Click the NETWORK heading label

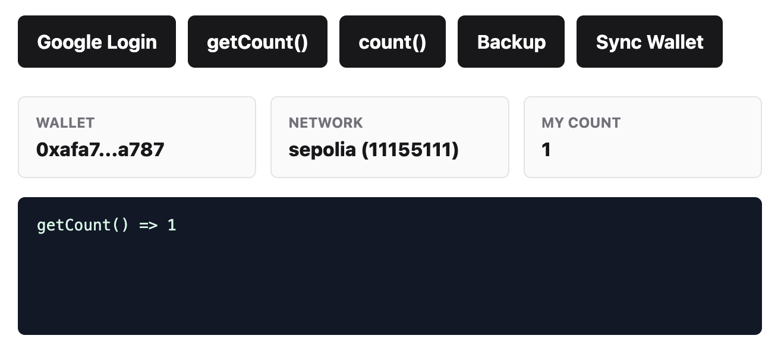point(326,123)
